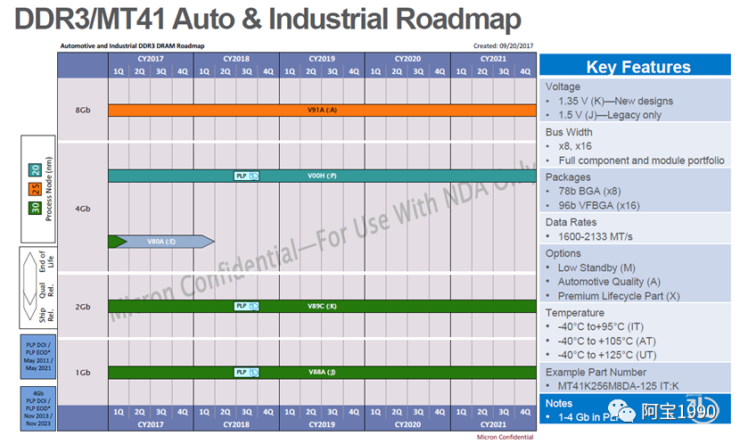Select the 4Gb density row label
The image size is (740, 444).
click(83, 209)
